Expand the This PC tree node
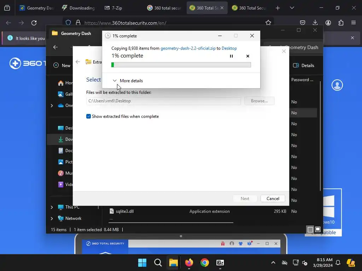 click(52, 207)
